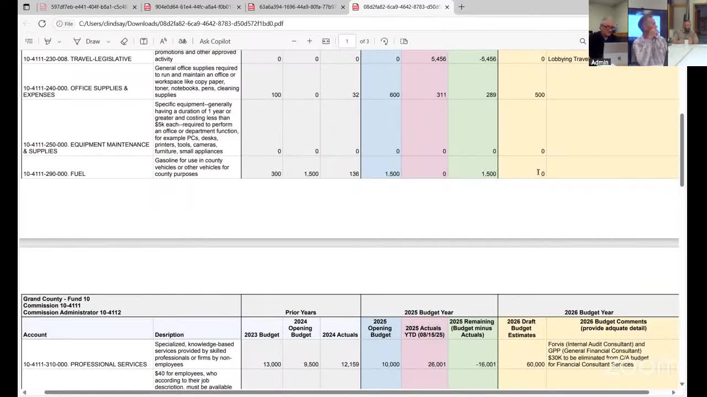Expand the Draw options dropdown arrow

click(108, 41)
